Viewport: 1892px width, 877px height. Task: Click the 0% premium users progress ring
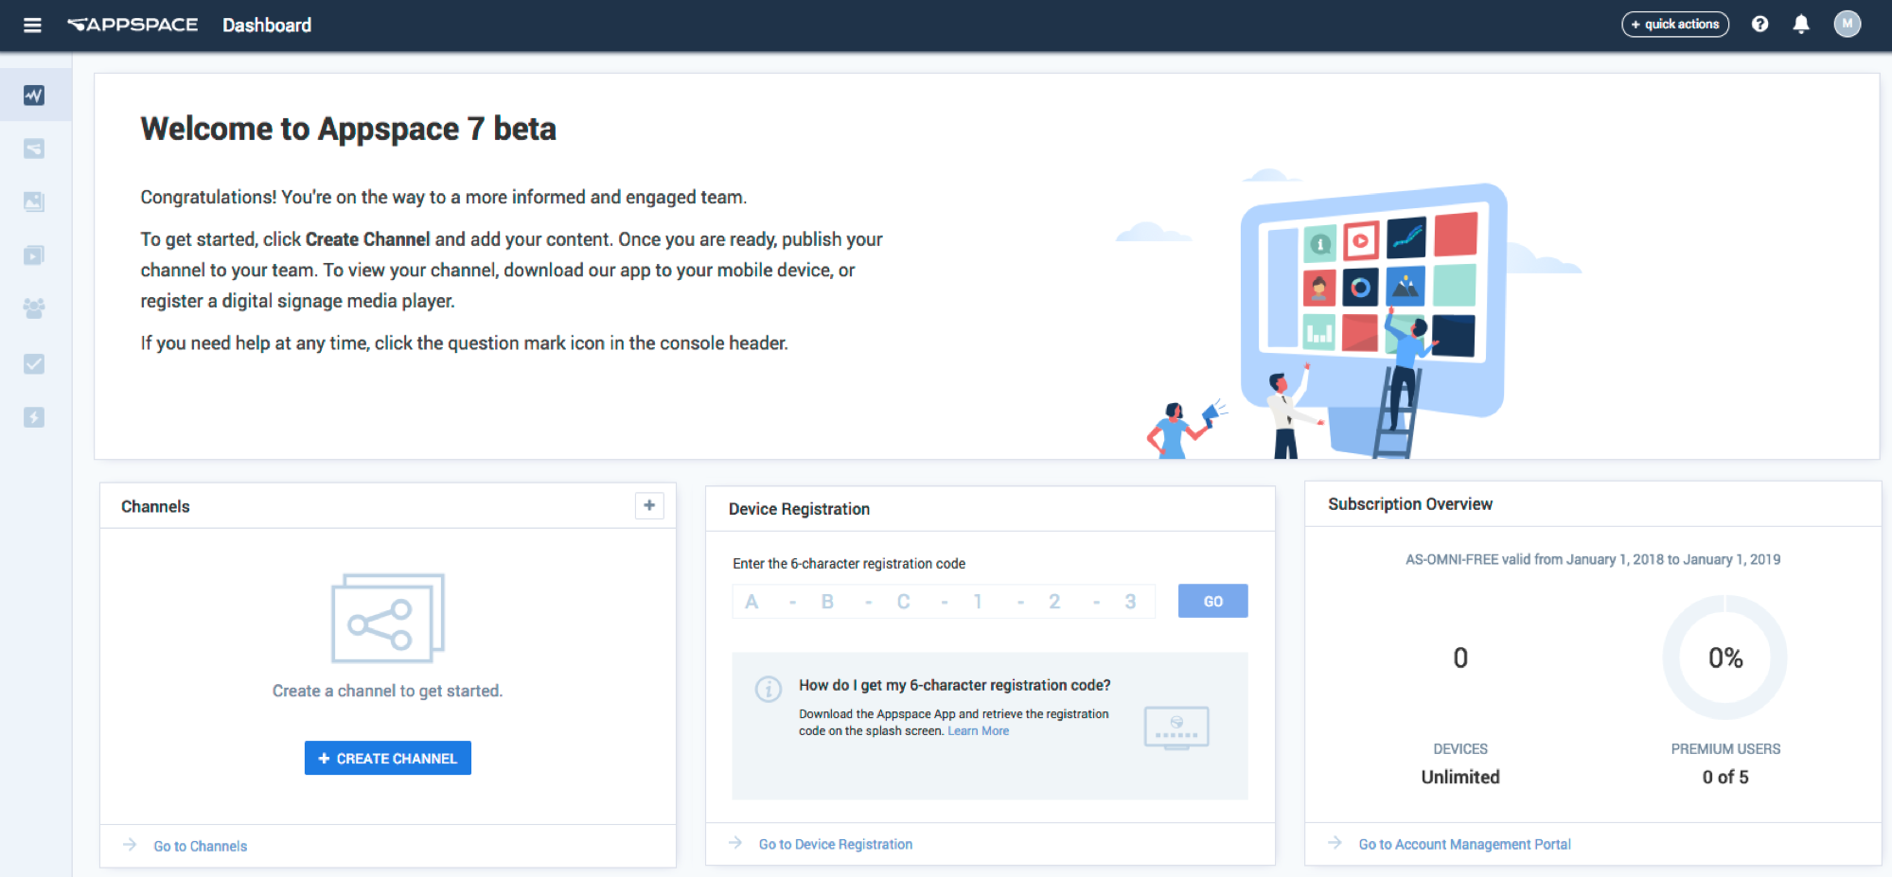click(x=1724, y=658)
